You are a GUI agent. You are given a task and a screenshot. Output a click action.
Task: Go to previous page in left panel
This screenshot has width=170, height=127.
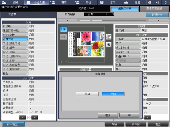click(x=22, y=118)
